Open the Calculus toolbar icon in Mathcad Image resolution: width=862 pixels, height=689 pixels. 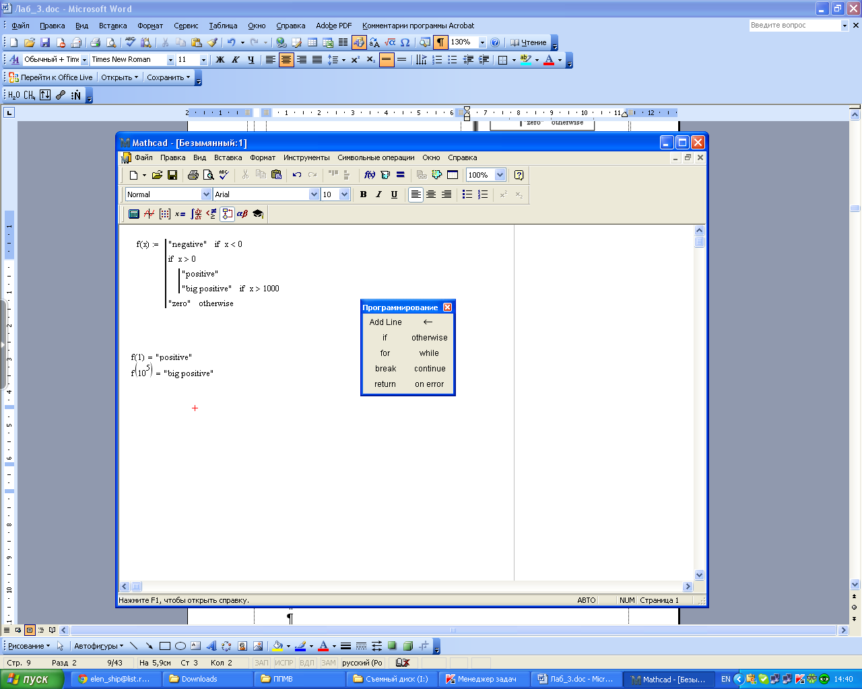tap(196, 214)
